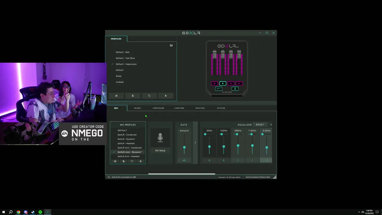Click the resize grip icon in status bar

(x=275, y=177)
